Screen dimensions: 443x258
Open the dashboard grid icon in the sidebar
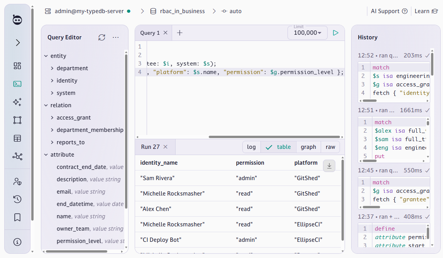(17, 66)
